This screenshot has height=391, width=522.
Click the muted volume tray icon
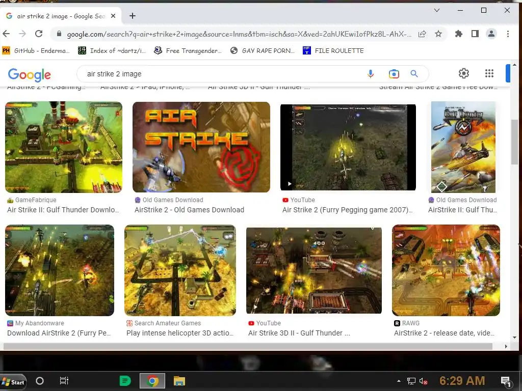pos(424,381)
